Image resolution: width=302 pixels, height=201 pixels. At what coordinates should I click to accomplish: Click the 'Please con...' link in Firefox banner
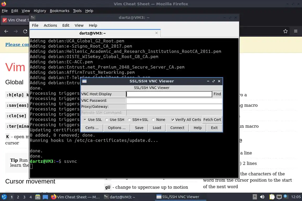[17, 44]
